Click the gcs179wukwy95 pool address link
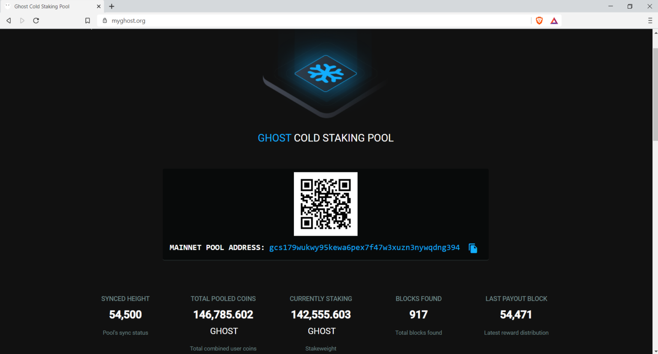Viewport: 658px width, 354px height. pyautogui.click(x=364, y=247)
